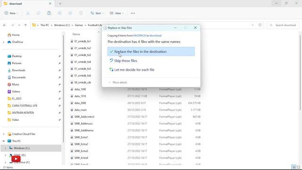Select file SMK_Addtheme
Screen dimensions: 302x170
coord(84,130)
